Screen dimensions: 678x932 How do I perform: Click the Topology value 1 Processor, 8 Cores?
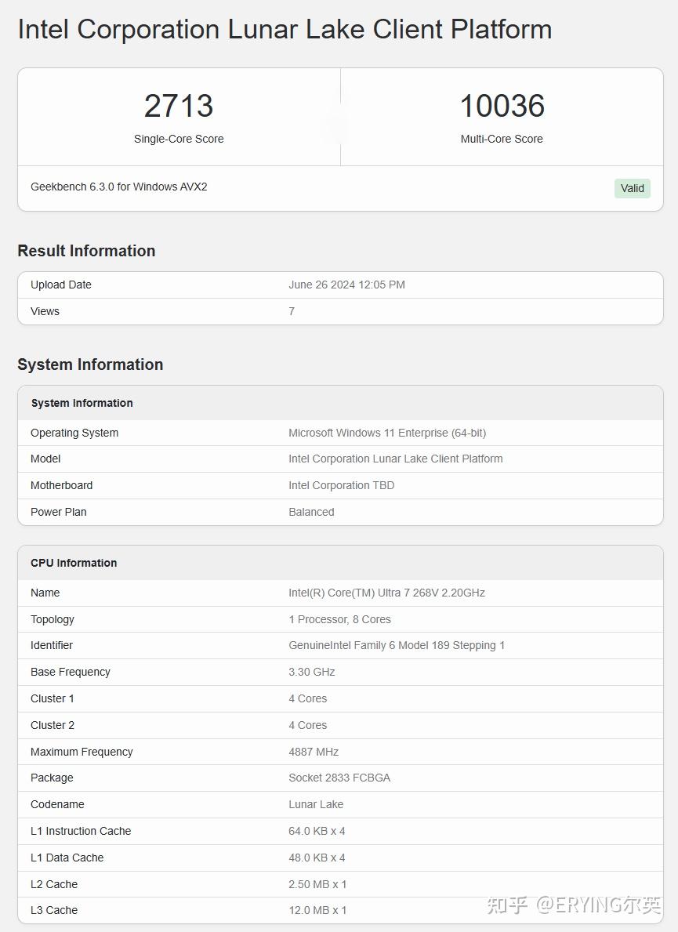tap(339, 619)
